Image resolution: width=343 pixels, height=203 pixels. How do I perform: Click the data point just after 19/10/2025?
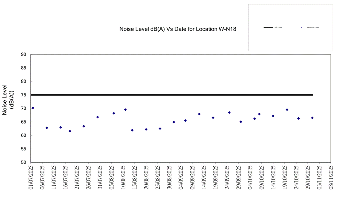pos(287,110)
